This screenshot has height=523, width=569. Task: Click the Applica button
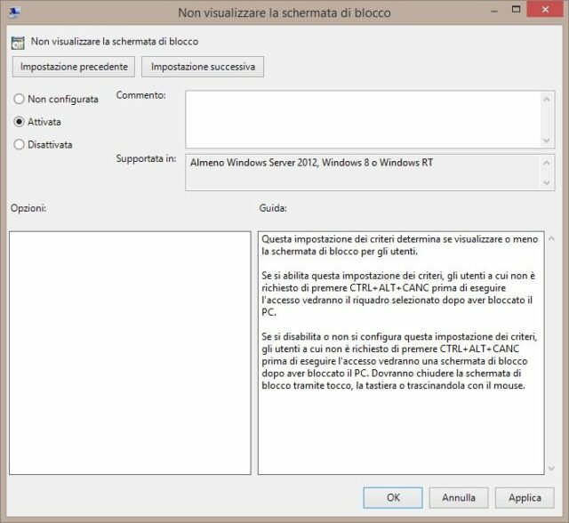click(525, 498)
